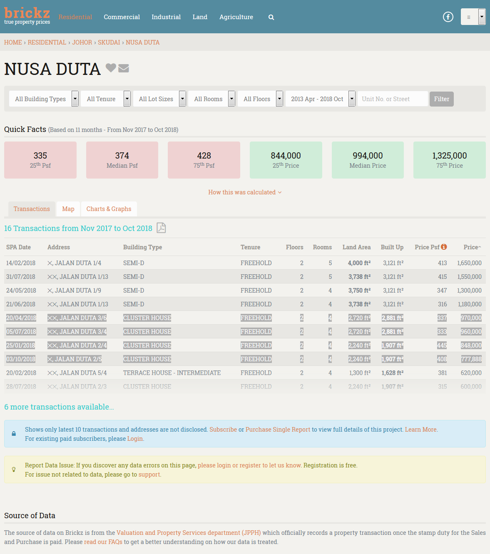Open the RESIDENTIAL breadcrumb link

47,42
